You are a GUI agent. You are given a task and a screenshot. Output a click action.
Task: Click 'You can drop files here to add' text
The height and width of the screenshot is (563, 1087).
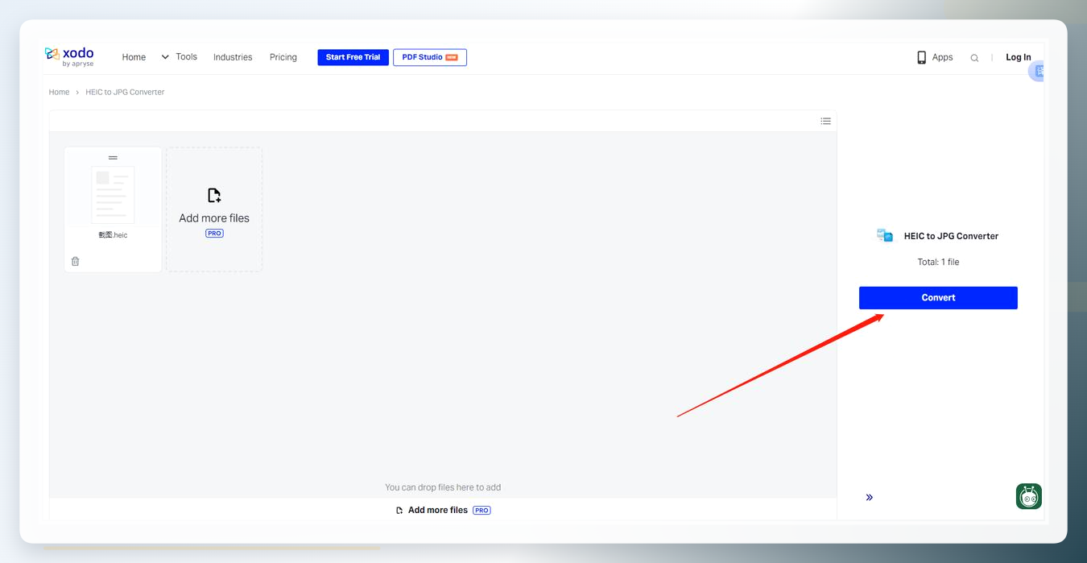(443, 487)
